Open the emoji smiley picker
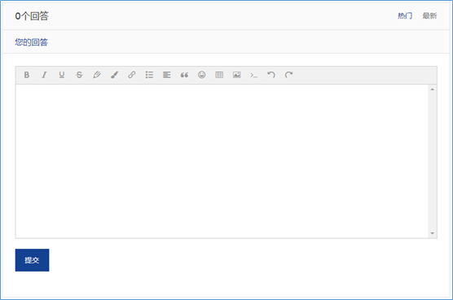 [202, 75]
